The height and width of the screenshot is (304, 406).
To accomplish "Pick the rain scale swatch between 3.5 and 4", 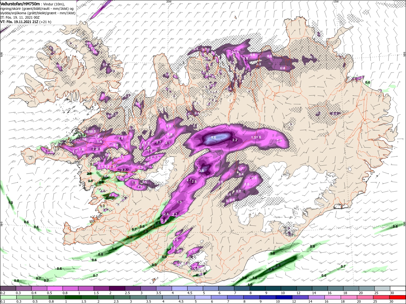I will [154, 298].
